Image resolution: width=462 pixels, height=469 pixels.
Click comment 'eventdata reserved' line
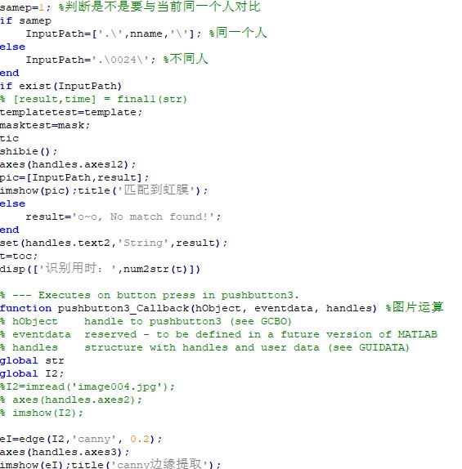(219, 334)
